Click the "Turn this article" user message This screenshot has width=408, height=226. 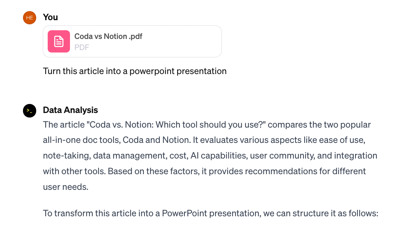click(x=135, y=71)
